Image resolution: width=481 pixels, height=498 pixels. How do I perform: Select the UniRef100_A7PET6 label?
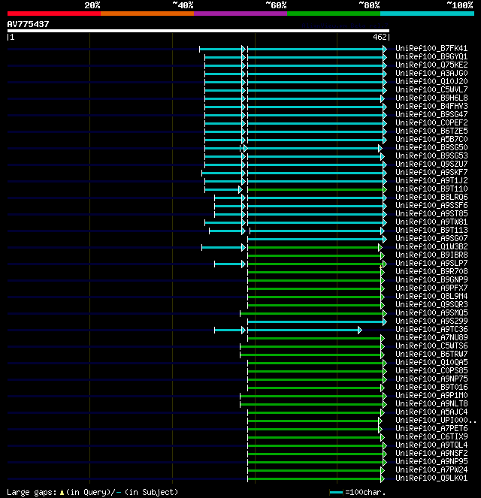coord(431,428)
